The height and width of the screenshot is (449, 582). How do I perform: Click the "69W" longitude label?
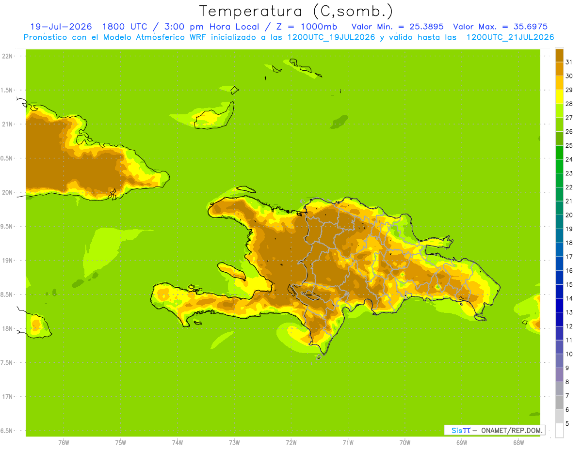pyautogui.click(x=461, y=442)
